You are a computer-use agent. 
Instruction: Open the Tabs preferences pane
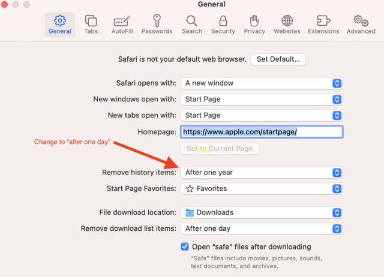coord(91,24)
